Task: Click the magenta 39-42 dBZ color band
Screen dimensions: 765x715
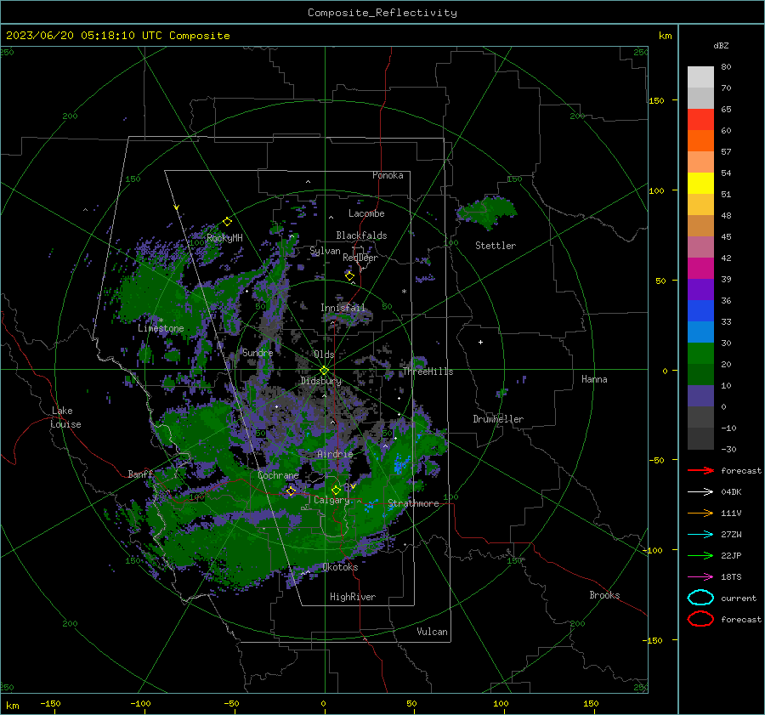Action: (700, 269)
